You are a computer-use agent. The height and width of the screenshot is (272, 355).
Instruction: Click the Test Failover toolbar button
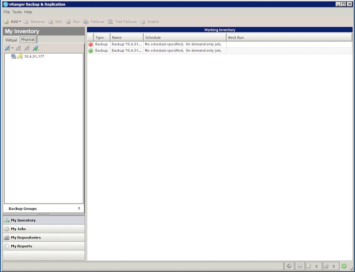coord(122,22)
